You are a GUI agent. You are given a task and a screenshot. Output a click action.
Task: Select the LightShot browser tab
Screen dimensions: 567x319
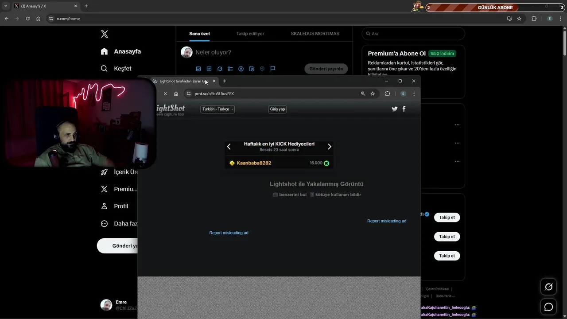point(184,81)
